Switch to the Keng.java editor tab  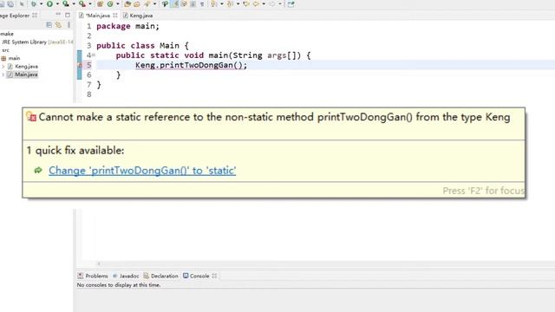click(x=138, y=16)
